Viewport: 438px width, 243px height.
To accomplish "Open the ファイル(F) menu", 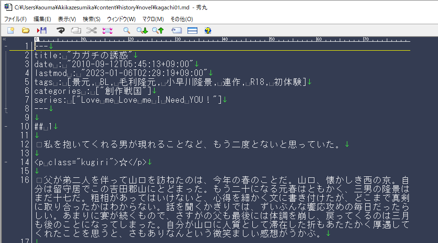I will pos(16,19).
